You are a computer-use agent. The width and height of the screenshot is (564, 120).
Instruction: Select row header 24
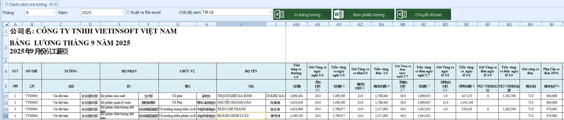pos(6,116)
